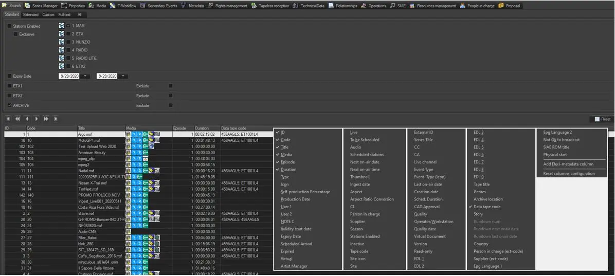
Task: Select the American Beauty row
Action: 92,153
